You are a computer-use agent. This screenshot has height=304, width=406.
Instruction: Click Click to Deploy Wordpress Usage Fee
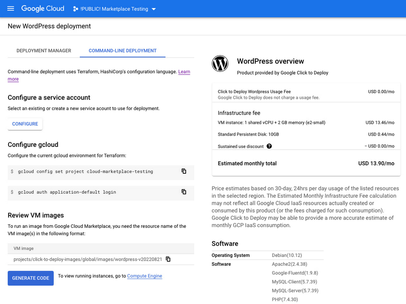[x=254, y=91]
